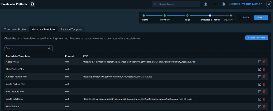Focus the template Search field
273x111 pixels.
(28, 48)
